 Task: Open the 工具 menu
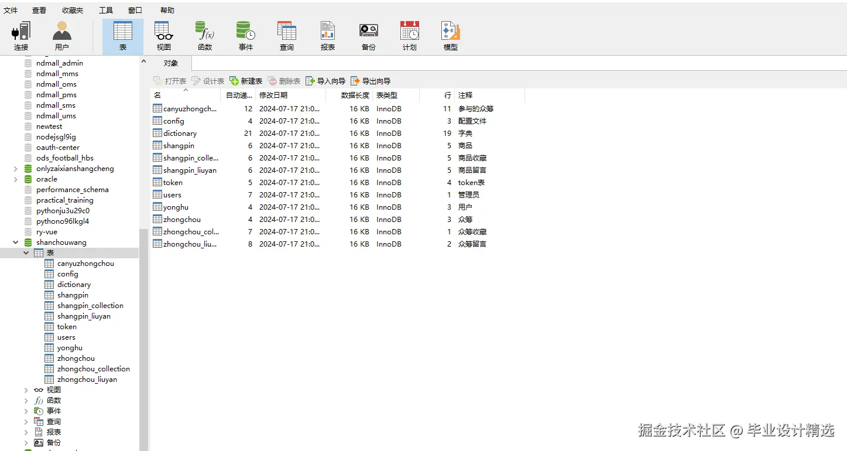[106, 10]
